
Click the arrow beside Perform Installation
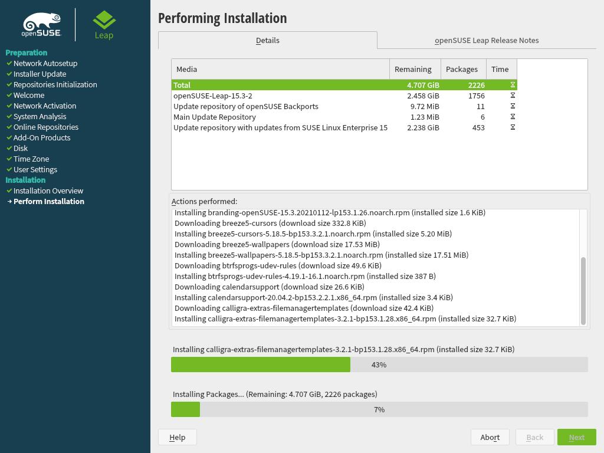[9, 201]
